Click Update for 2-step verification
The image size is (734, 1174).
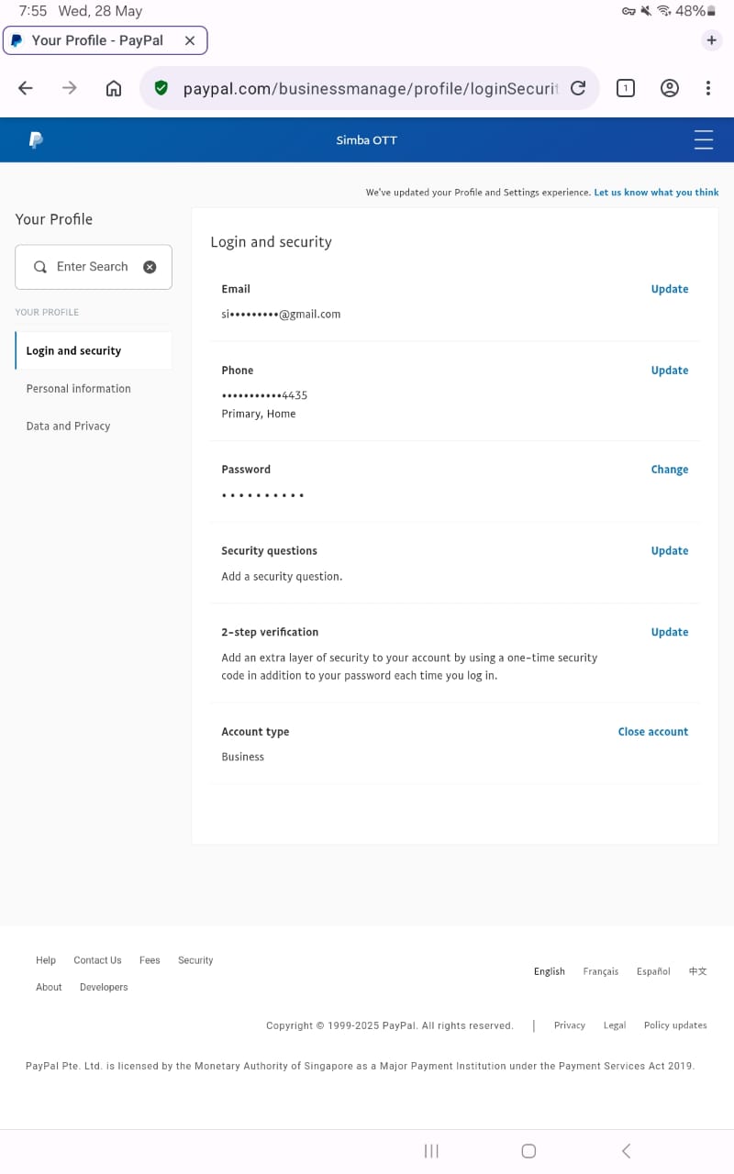click(x=669, y=632)
